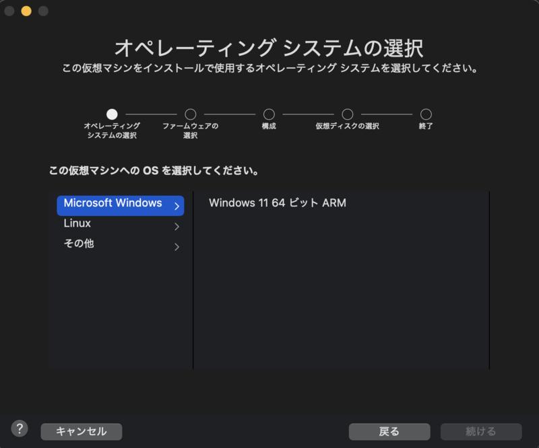539x448 pixels.
Task: Click the オペレーティング システムの選択 step circle
Action: [112, 114]
